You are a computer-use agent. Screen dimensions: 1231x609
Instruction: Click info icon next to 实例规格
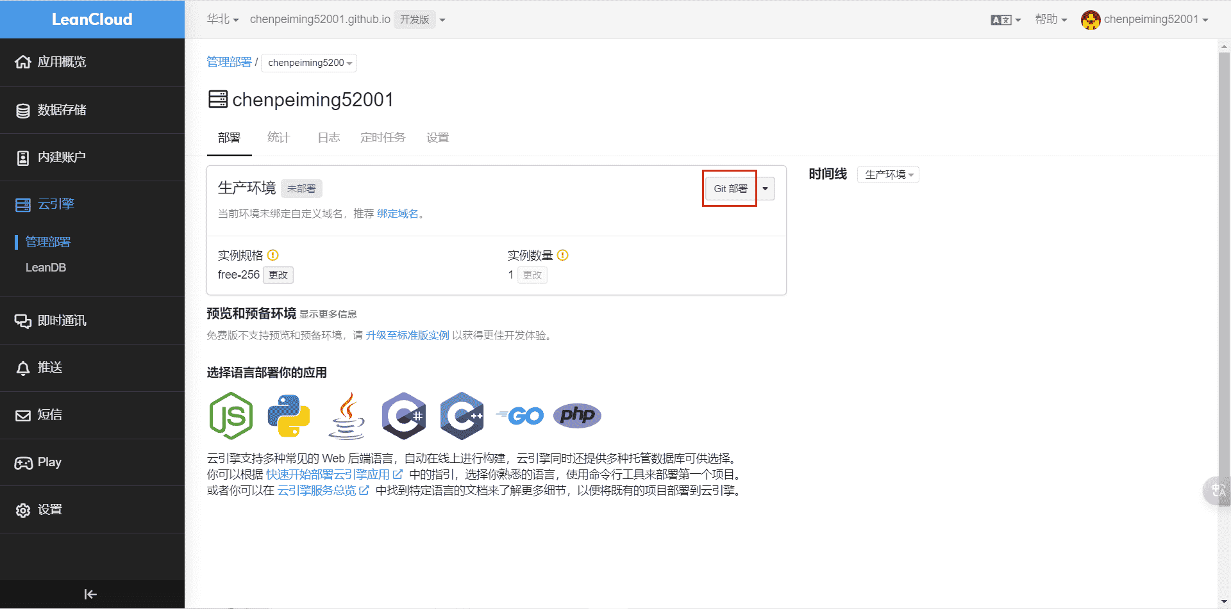click(273, 256)
